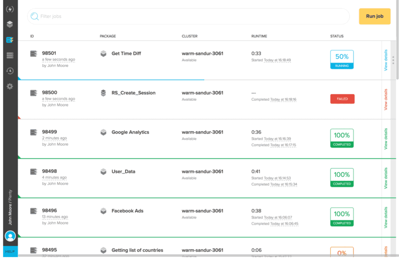Click the RUNNING status badge on job 98501
399x261 pixels.
tap(341, 65)
